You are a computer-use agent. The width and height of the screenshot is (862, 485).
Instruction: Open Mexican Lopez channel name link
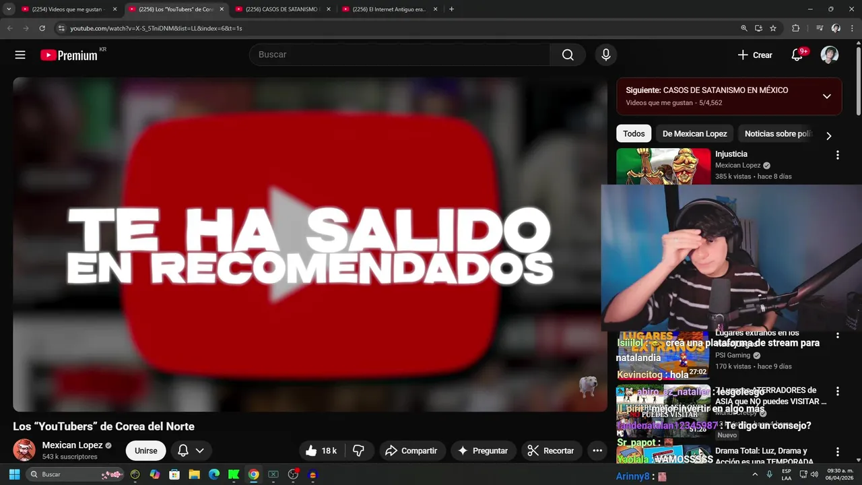click(x=72, y=445)
